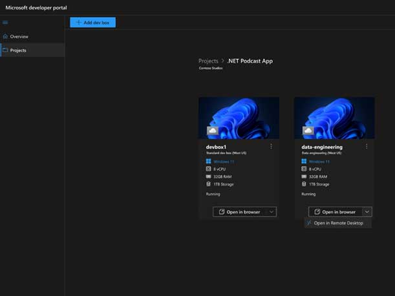Click the Add dev box button
The height and width of the screenshot is (296, 395).
(x=93, y=23)
